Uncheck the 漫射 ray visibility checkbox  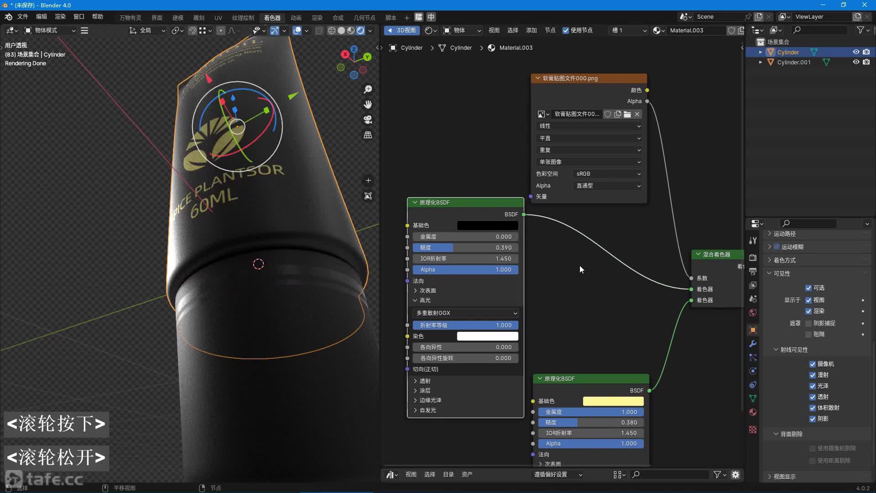pos(813,375)
